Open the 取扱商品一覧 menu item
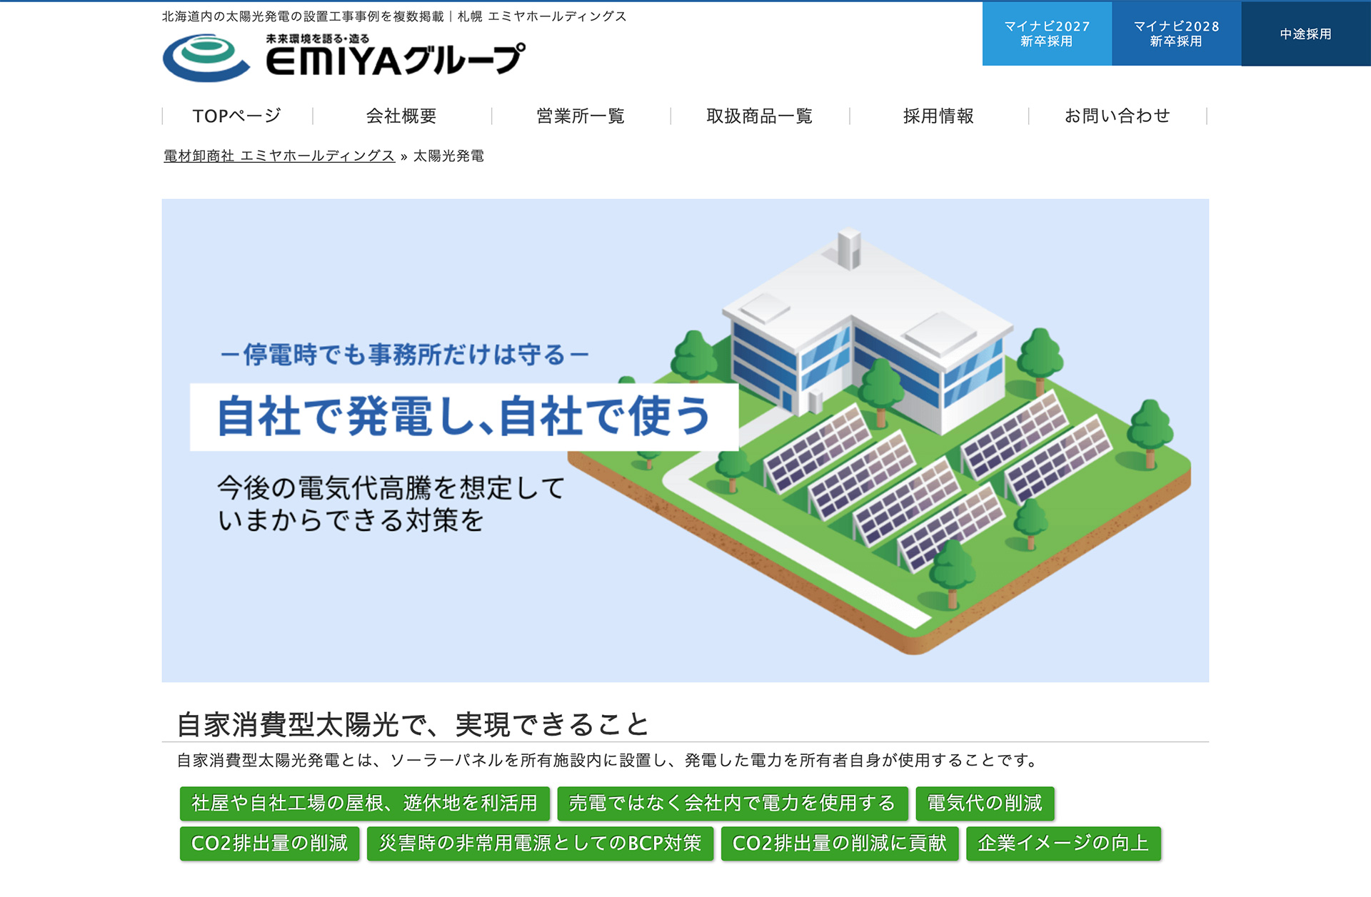 760,116
